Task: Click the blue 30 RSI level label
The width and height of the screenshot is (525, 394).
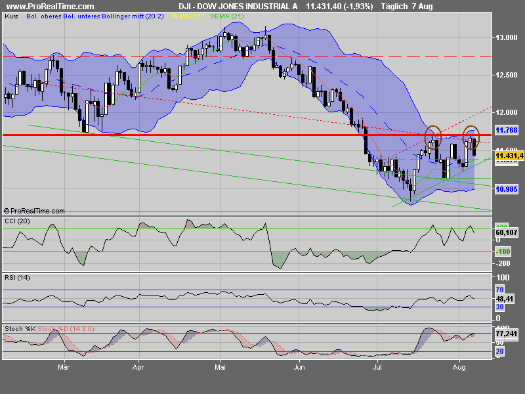Action: 499,307
